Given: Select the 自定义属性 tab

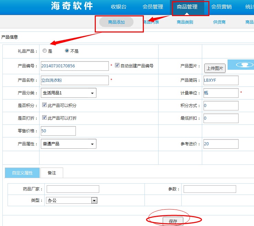Looking at the screenshot, I should point(22,173).
